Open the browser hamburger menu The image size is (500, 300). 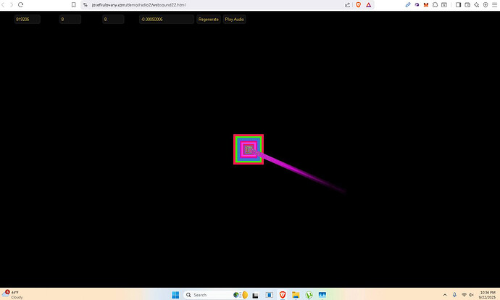pos(494,4)
